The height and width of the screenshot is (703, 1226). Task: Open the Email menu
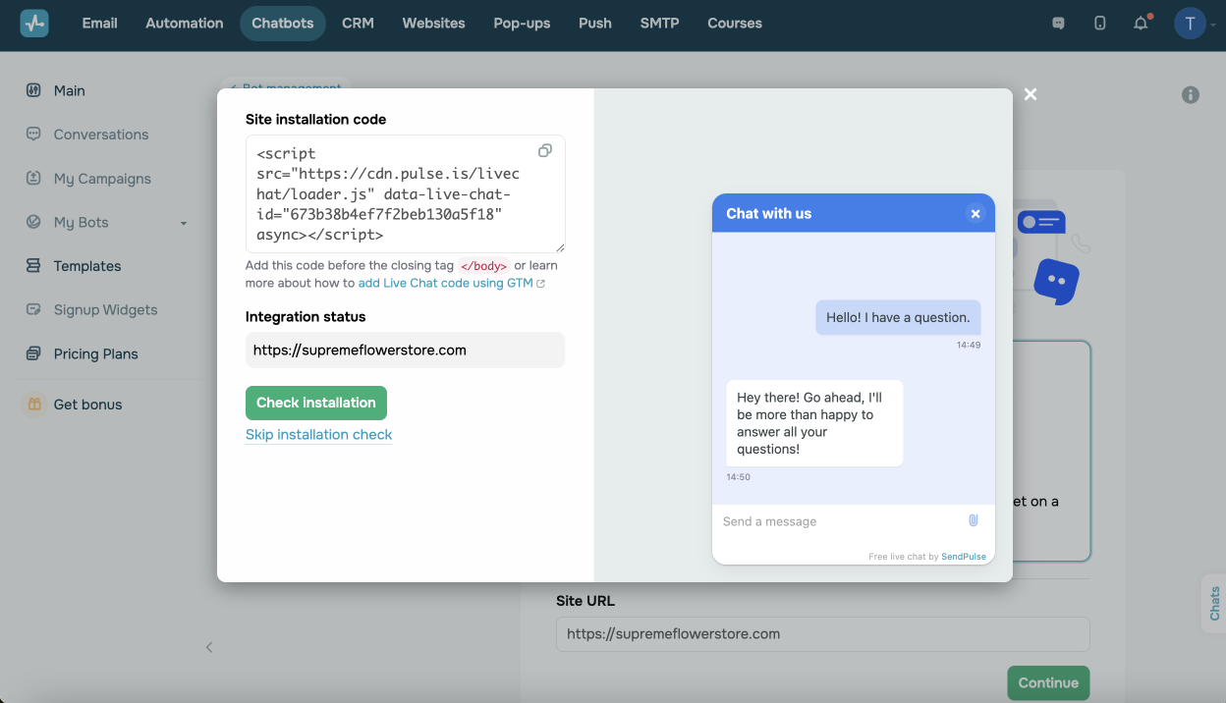coord(100,24)
